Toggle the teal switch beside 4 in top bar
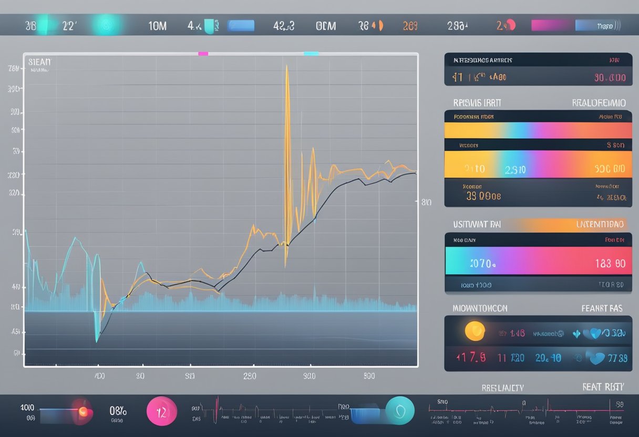Screen dimensions: 639x437 pos(210,25)
